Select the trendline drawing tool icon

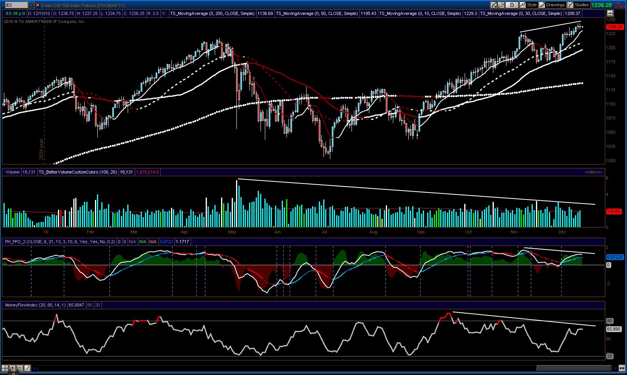coord(28,368)
